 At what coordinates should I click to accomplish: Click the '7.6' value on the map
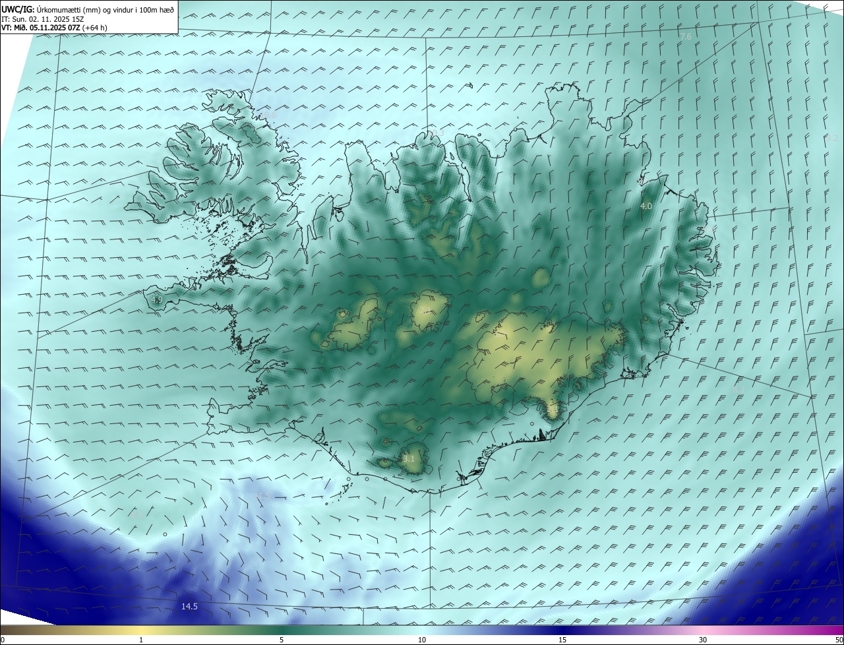point(686,36)
